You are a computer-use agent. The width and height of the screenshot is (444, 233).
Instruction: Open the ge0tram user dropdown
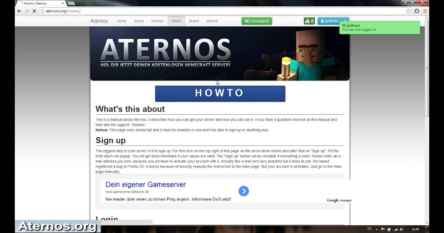click(333, 21)
